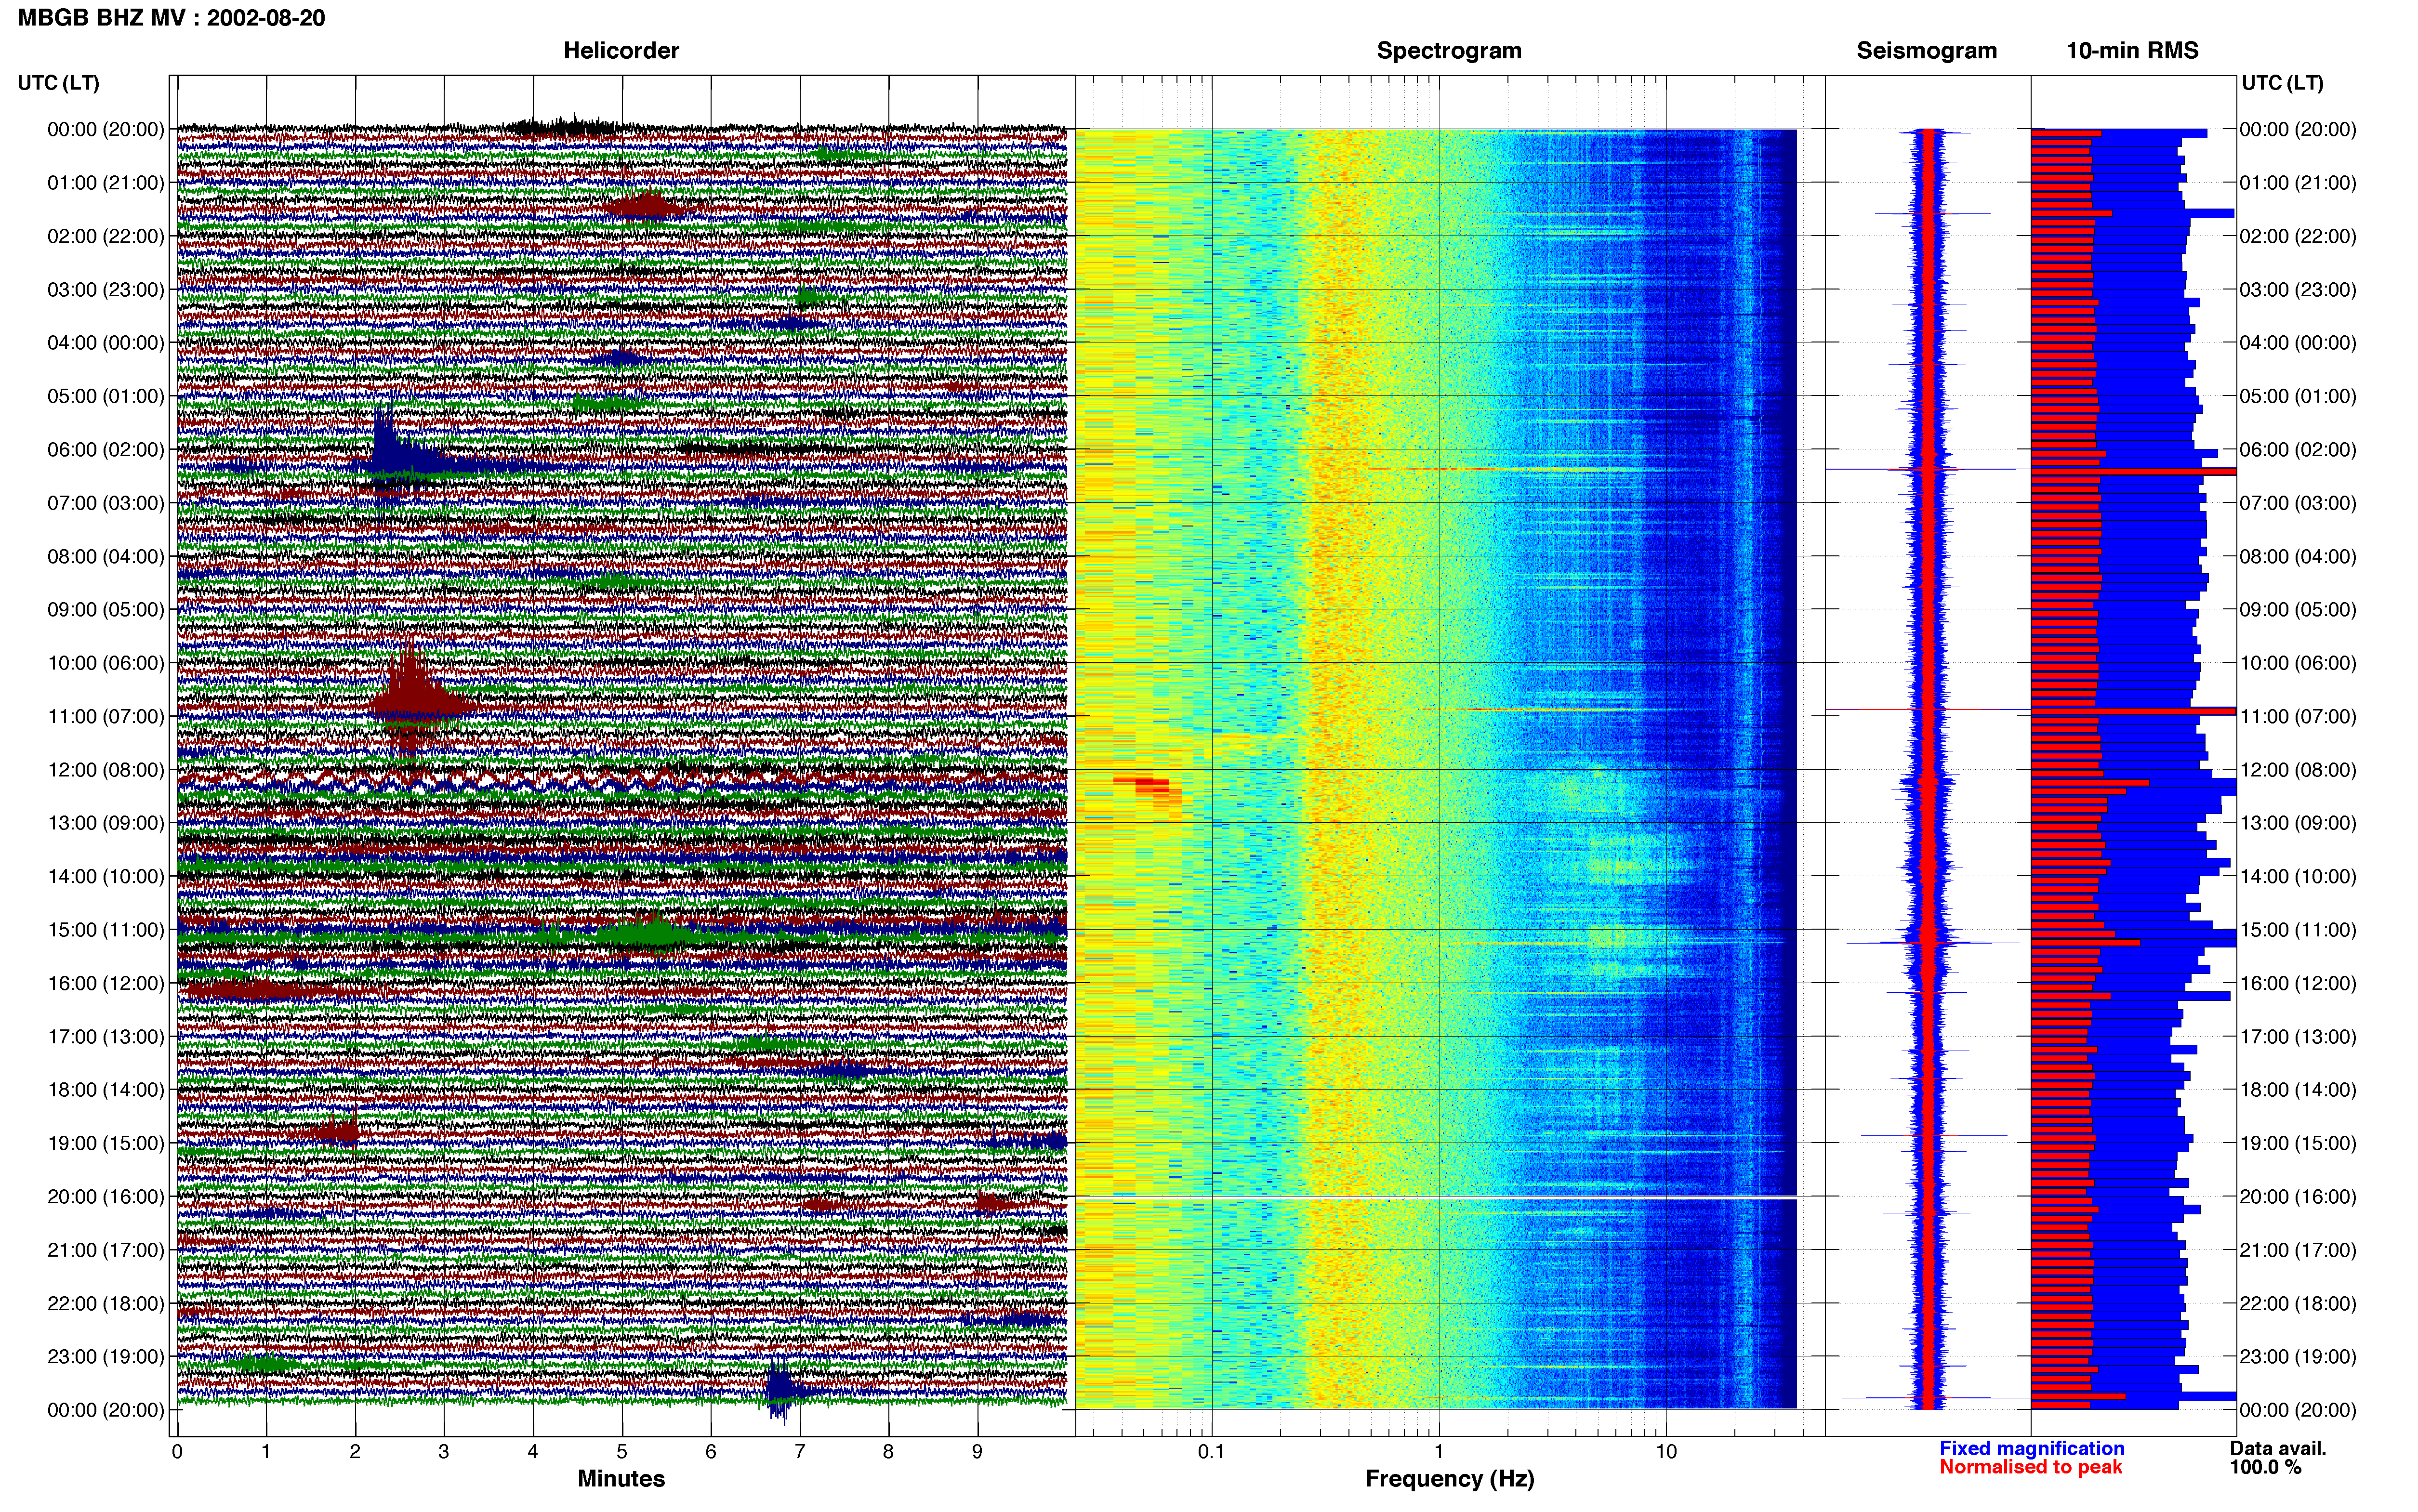Click the 'Minutes' x-axis label
Screen dimensions: 2418x1512
(x=621, y=1479)
